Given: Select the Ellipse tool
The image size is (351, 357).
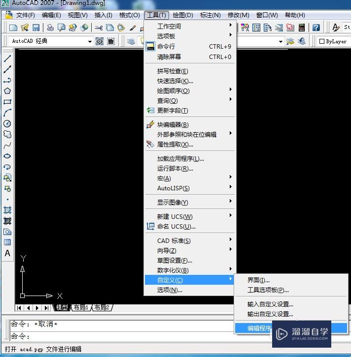Looking at the screenshot, I should (x=7, y=156).
